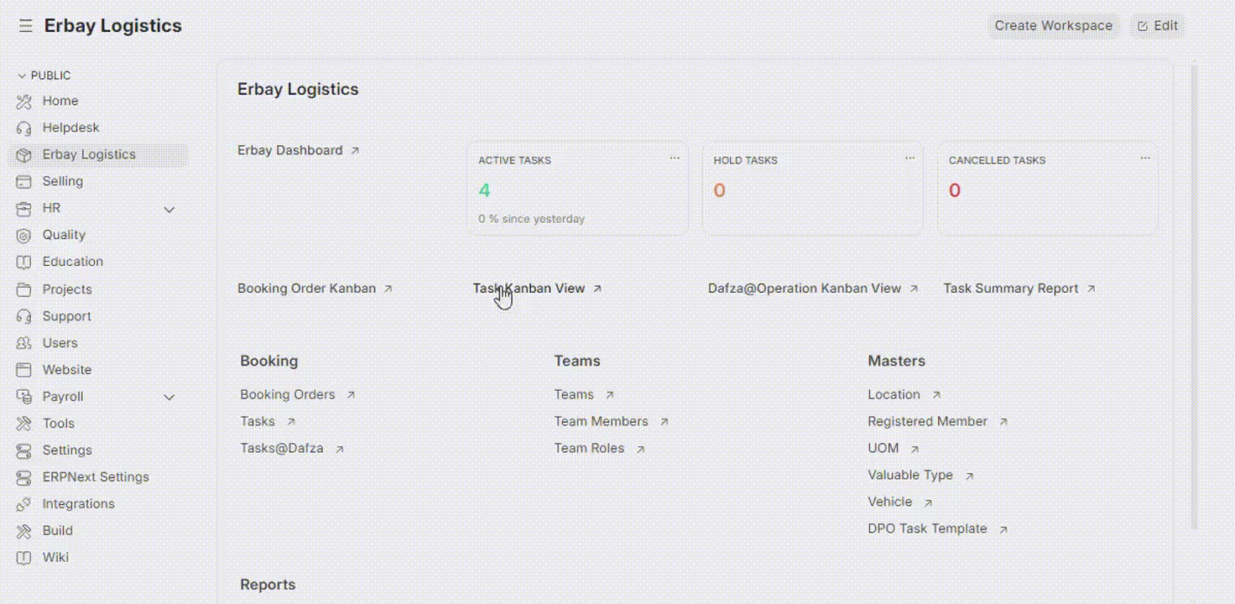The width and height of the screenshot is (1235, 604).
Task: Open Home via its sidebar icon
Action: 24,101
